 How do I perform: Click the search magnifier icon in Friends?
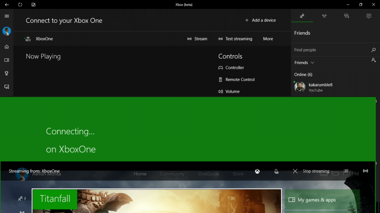pos(373,50)
